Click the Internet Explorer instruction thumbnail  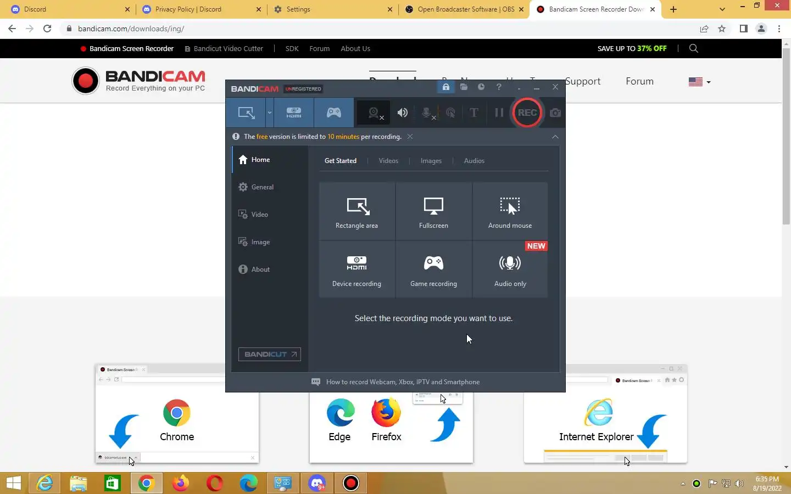click(x=605, y=414)
